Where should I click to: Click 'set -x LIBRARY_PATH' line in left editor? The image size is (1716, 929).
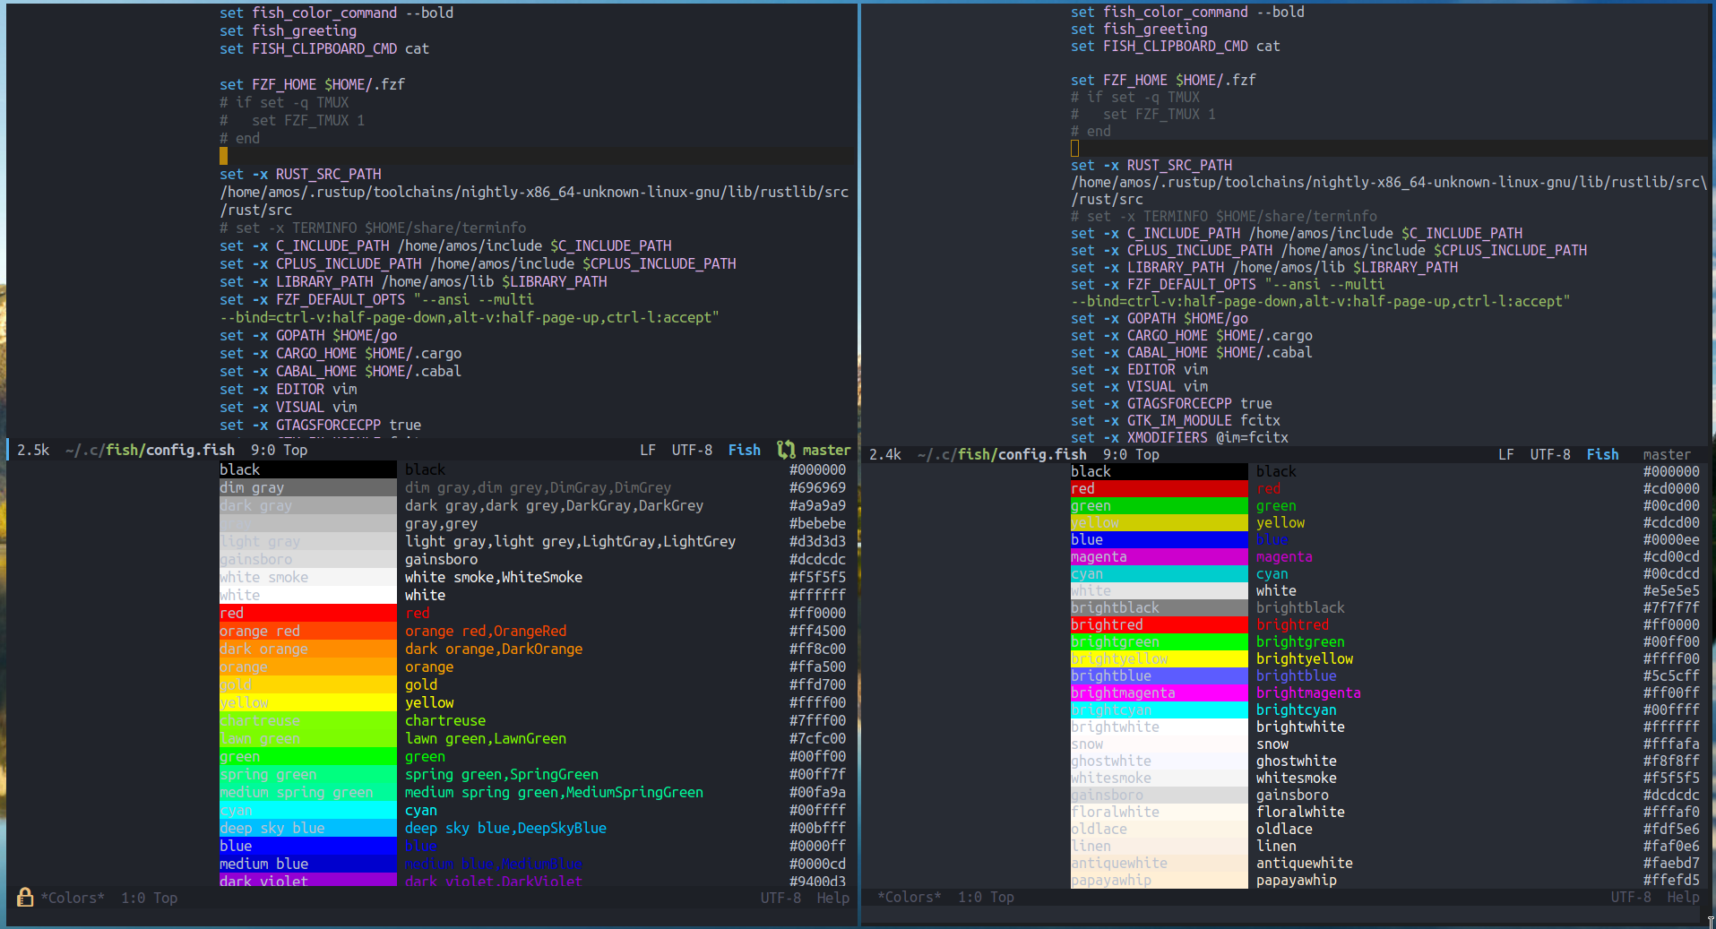pyautogui.click(x=413, y=281)
